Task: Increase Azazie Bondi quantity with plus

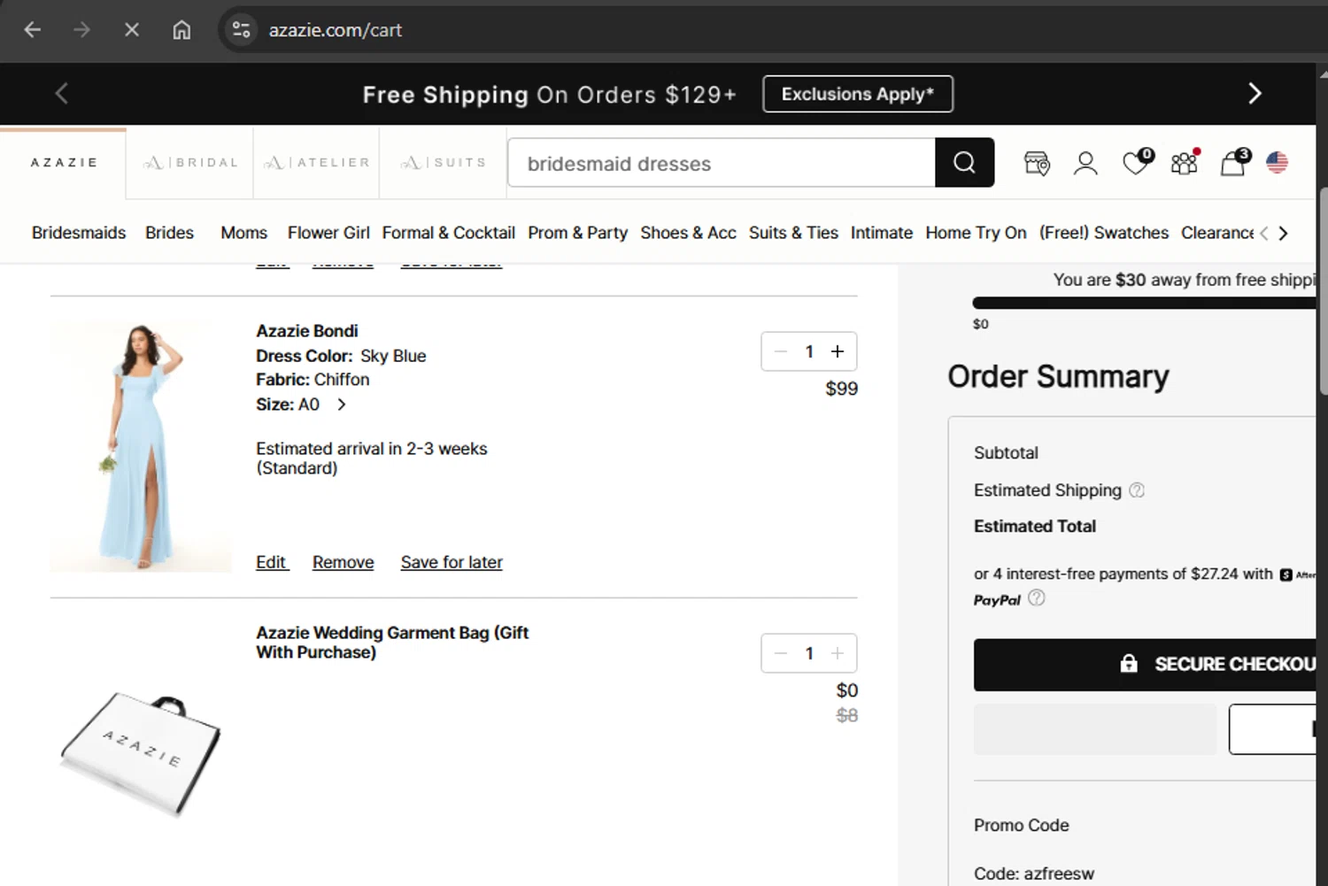Action: 838,351
